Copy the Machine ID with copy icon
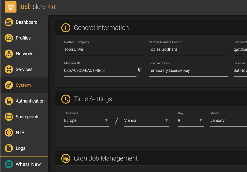The width and height of the screenshot is (247, 172). pos(140,70)
